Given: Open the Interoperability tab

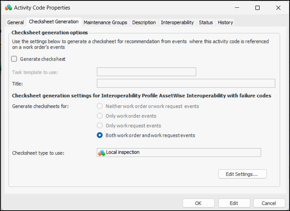Looking at the screenshot, I should [x=177, y=23].
